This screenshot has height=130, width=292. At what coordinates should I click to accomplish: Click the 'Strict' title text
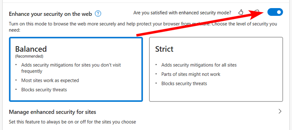[164, 49]
